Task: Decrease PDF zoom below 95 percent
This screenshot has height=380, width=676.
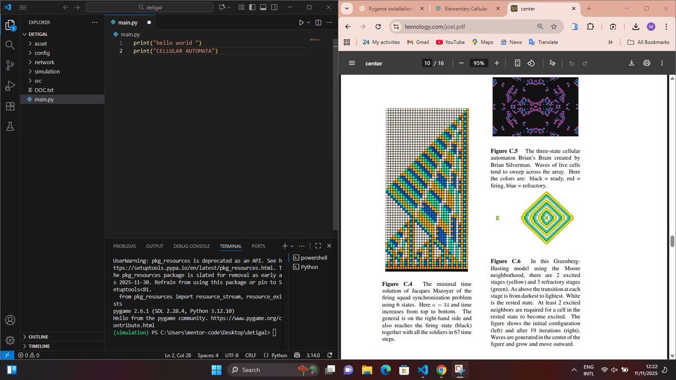Action: [461, 63]
